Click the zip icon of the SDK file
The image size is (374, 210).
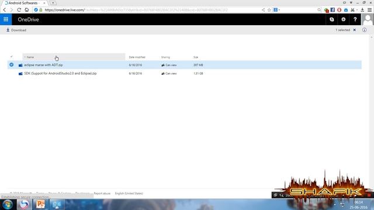coord(20,73)
